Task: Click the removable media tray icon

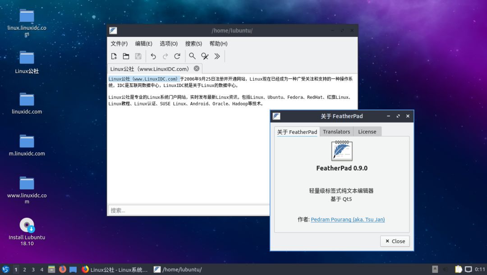Action: click(435, 269)
